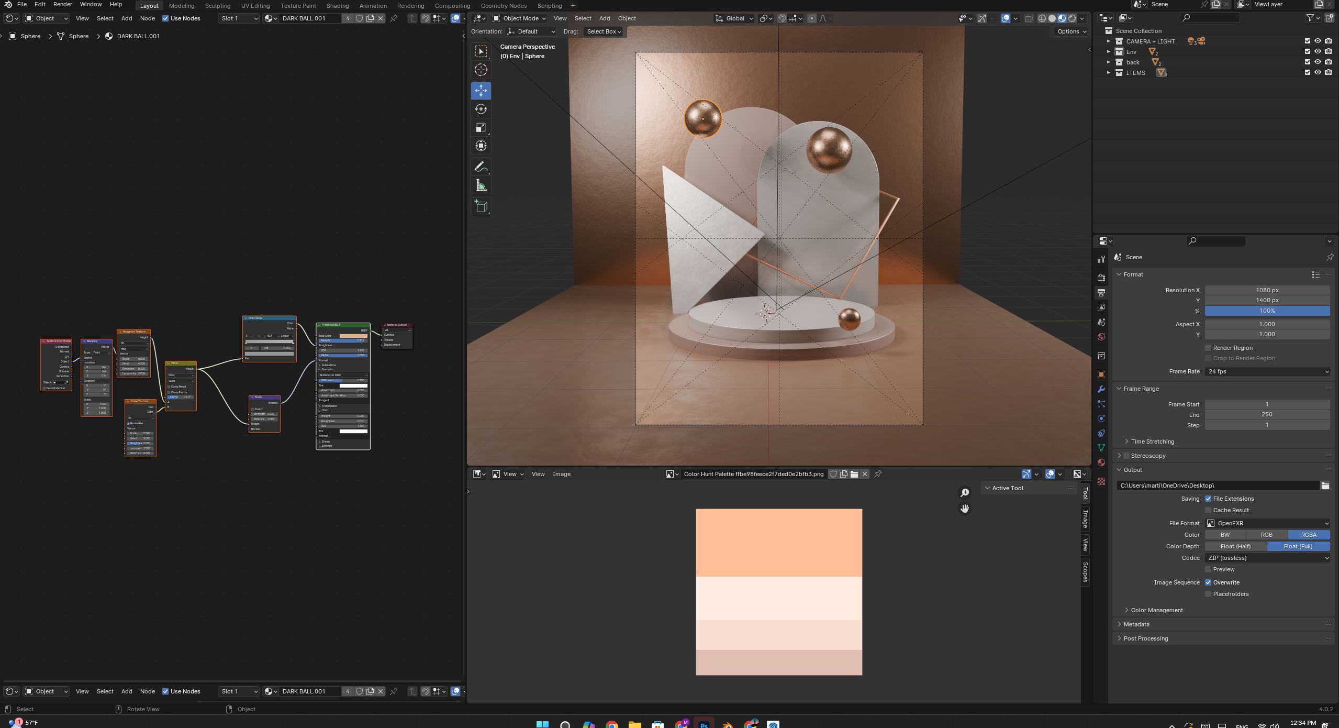
Task: Hide the Env collection in viewport
Action: (1318, 51)
